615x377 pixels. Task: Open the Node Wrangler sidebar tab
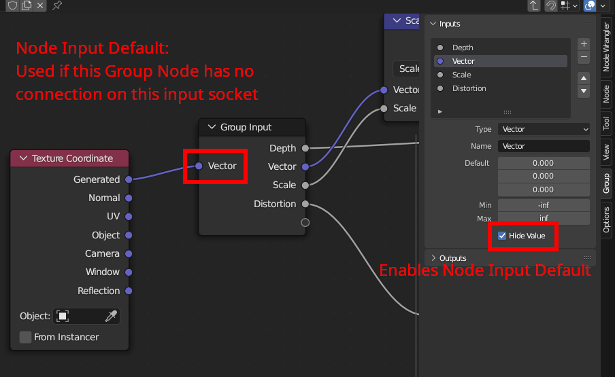pos(606,47)
